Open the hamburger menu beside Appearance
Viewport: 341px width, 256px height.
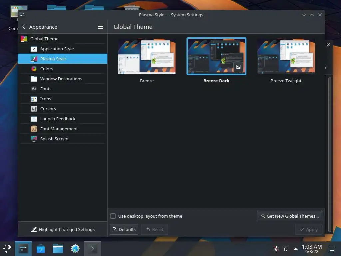pyautogui.click(x=100, y=27)
